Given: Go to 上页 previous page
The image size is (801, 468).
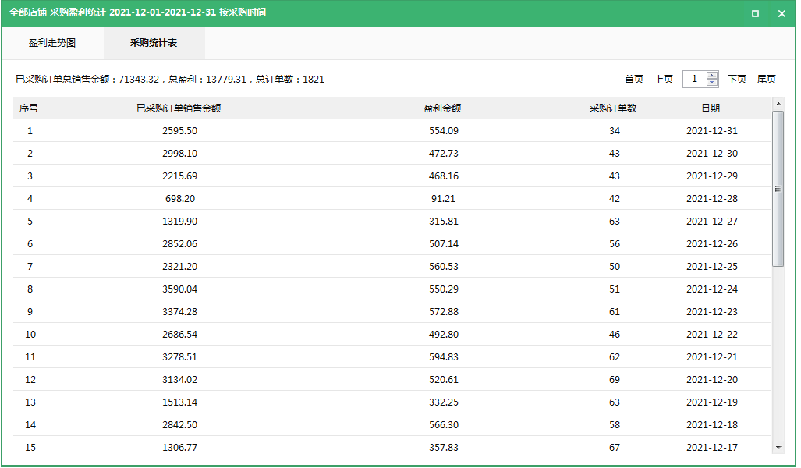Looking at the screenshot, I should tap(664, 80).
